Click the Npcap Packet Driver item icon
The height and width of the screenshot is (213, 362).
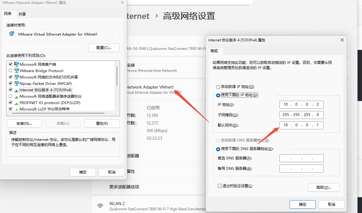pos(16,83)
